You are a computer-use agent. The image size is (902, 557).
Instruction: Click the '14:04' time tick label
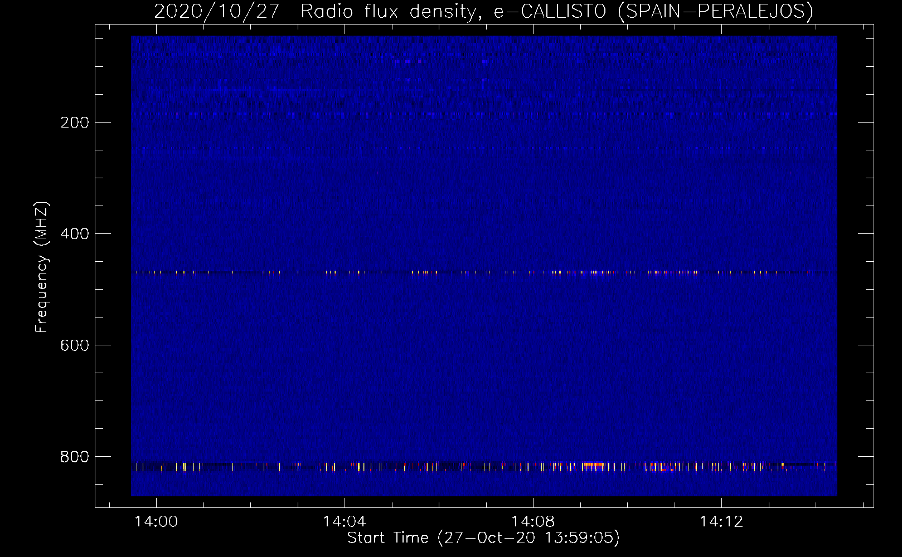345,521
